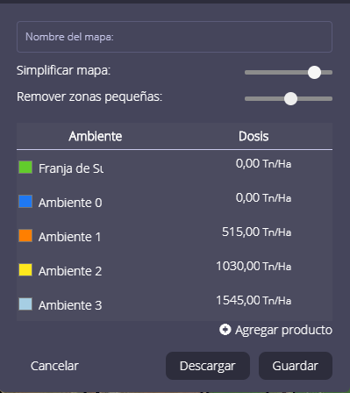Viewport: 350px width, 393px height.
Task: Click Cancelar to dismiss the dialog
Action: pos(54,366)
